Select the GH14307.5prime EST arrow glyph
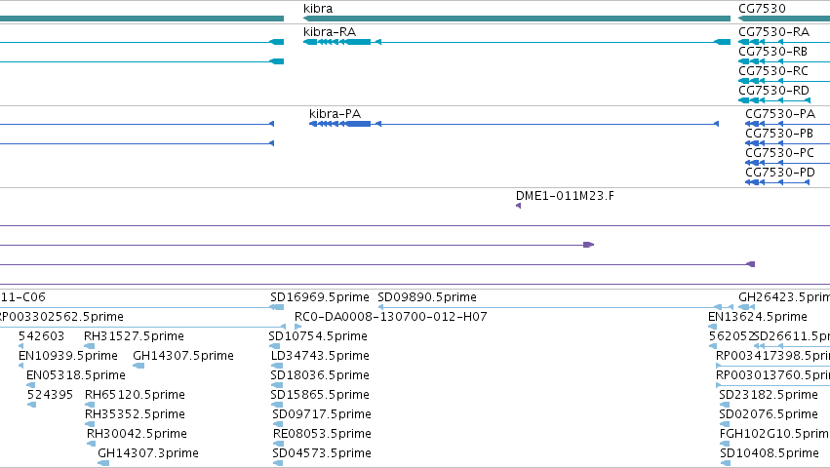Screen dimensions: 830x468 coord(138,366)
